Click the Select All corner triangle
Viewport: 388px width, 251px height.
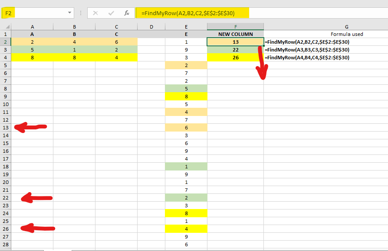coord(7,27)
